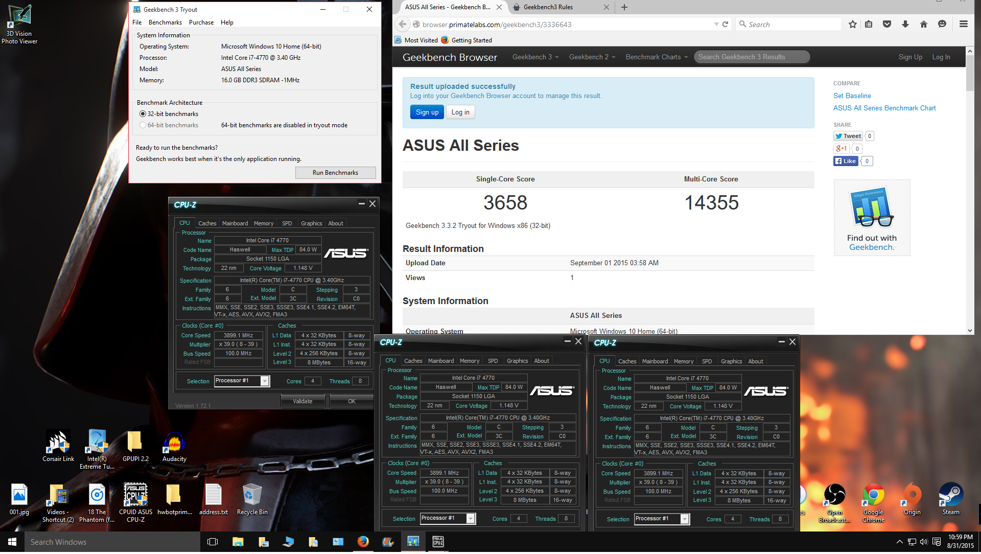Select 32-bit benchmarks radio button
Viewport: 981px width, 554px height.
(143, 114)
